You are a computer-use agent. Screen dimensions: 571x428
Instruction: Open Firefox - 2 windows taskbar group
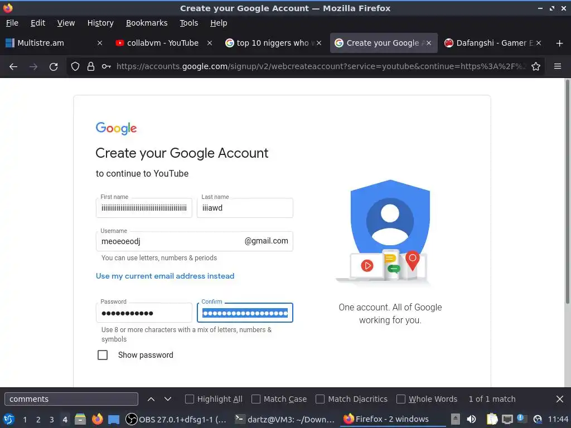click(x=393, y=419)
